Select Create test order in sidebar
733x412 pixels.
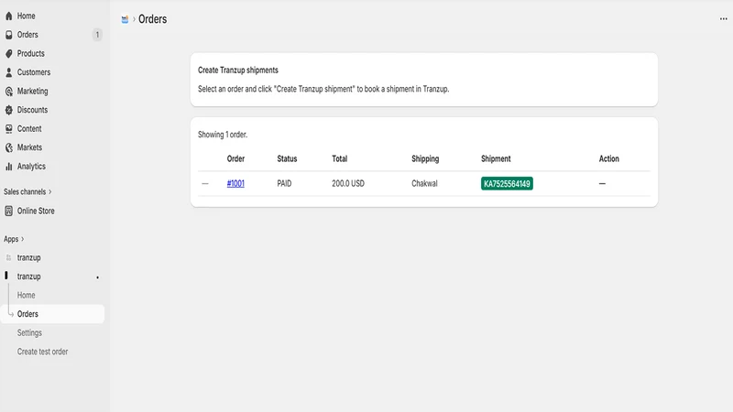[42, 352]
